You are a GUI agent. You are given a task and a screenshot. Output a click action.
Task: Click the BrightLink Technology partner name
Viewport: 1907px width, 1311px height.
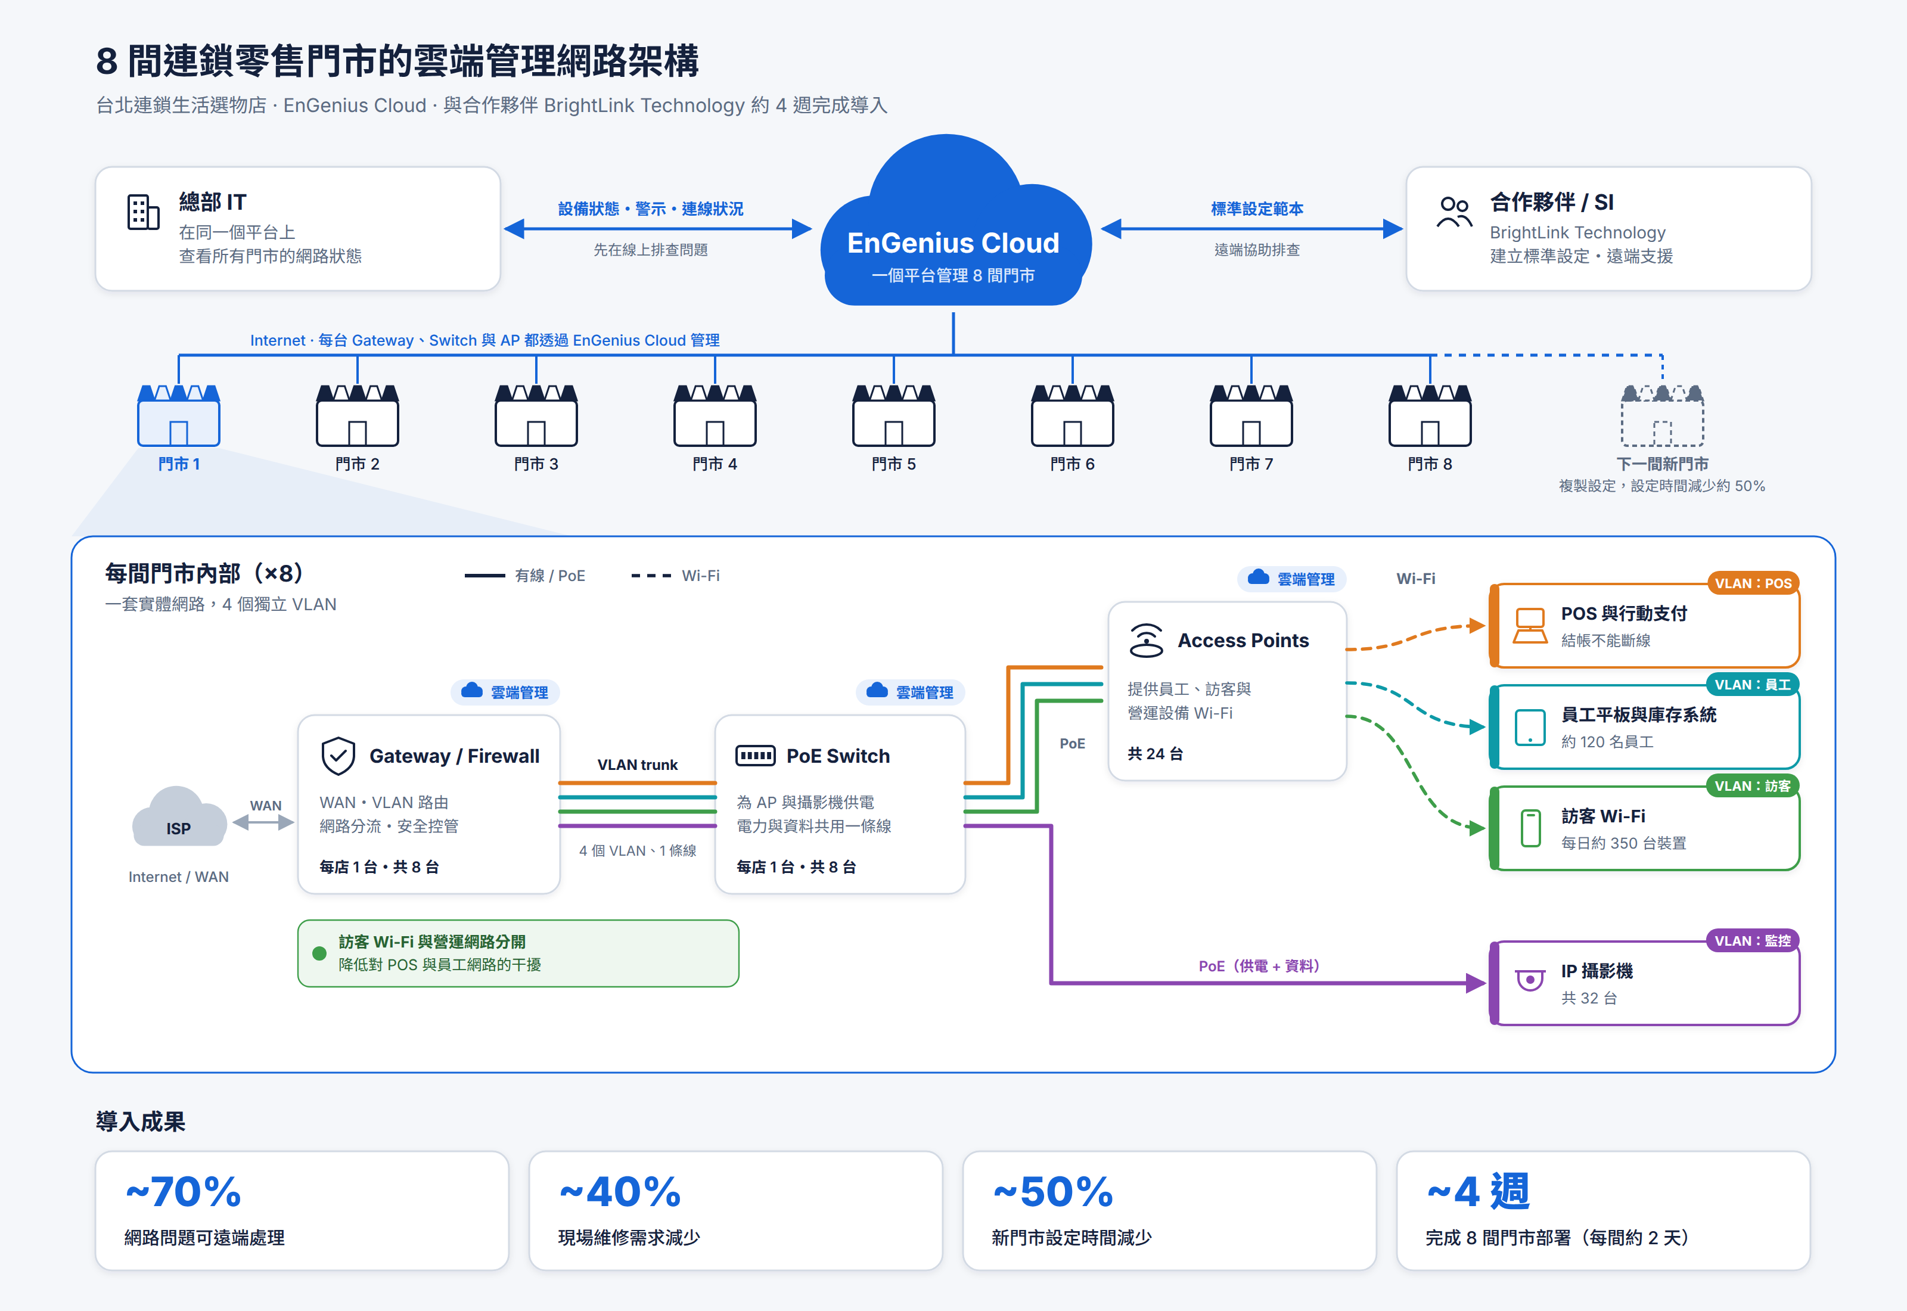click(1577, 232)
